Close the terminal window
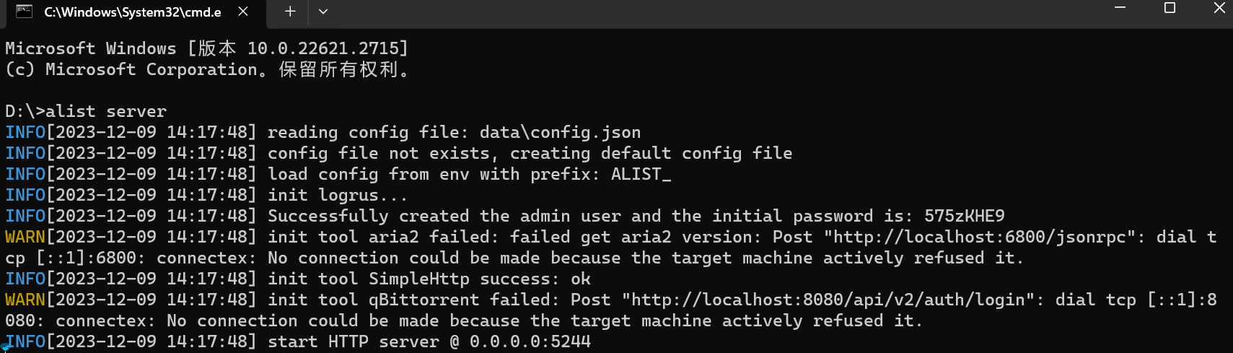Screen dimensions: 1233x353 point(1219,8)
